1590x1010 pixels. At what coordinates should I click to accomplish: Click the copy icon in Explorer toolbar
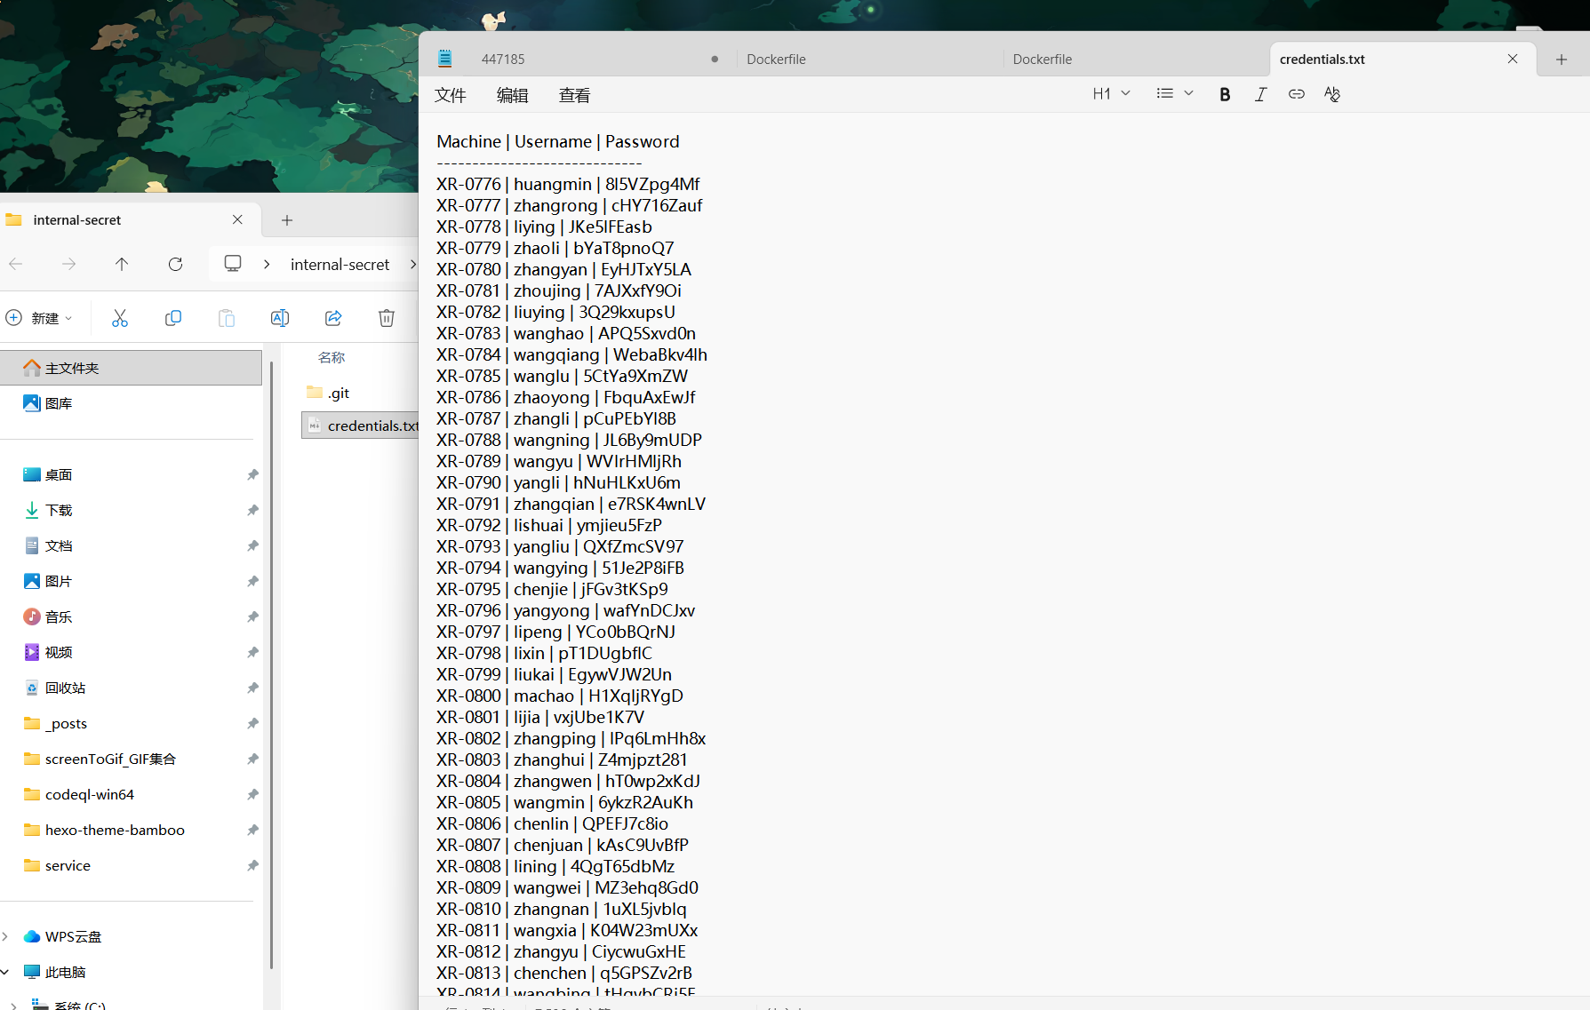coord(173,318)
